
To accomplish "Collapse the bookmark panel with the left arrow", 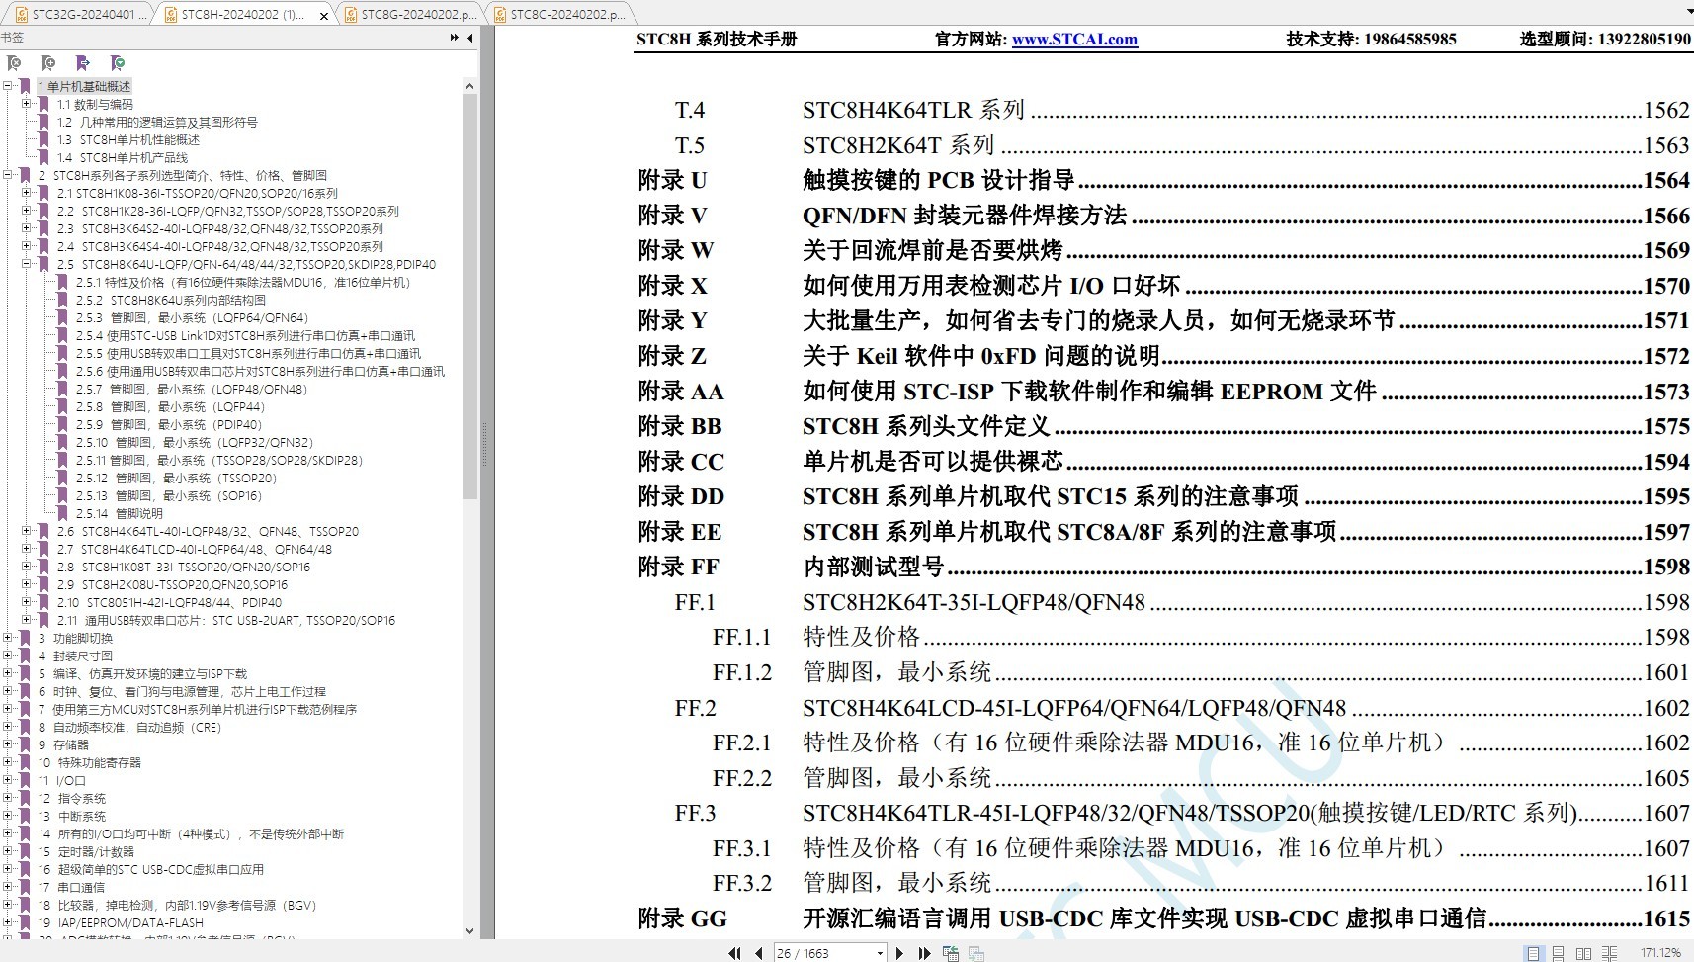I will pos(470,38).
